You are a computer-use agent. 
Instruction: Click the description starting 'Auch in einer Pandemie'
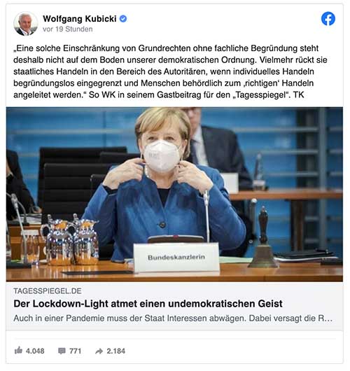point(173,318)
